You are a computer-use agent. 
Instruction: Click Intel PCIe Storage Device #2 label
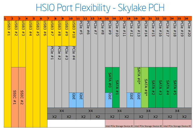[x=148, y=126]
